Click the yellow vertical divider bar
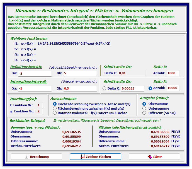Screen dimensions: 192x169 [x=92, y=136]
